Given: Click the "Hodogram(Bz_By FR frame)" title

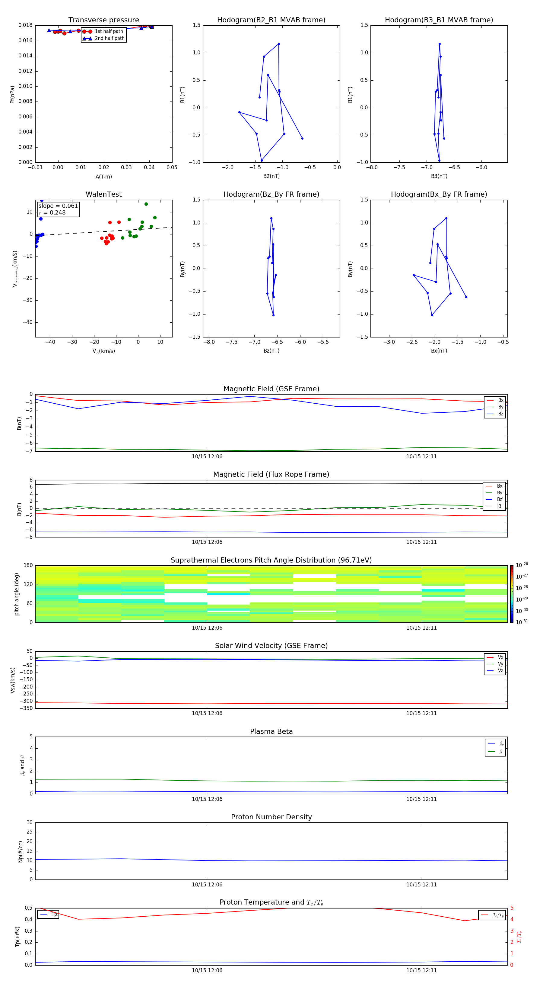Looking at the screenshot, I should tap(271, 194).
